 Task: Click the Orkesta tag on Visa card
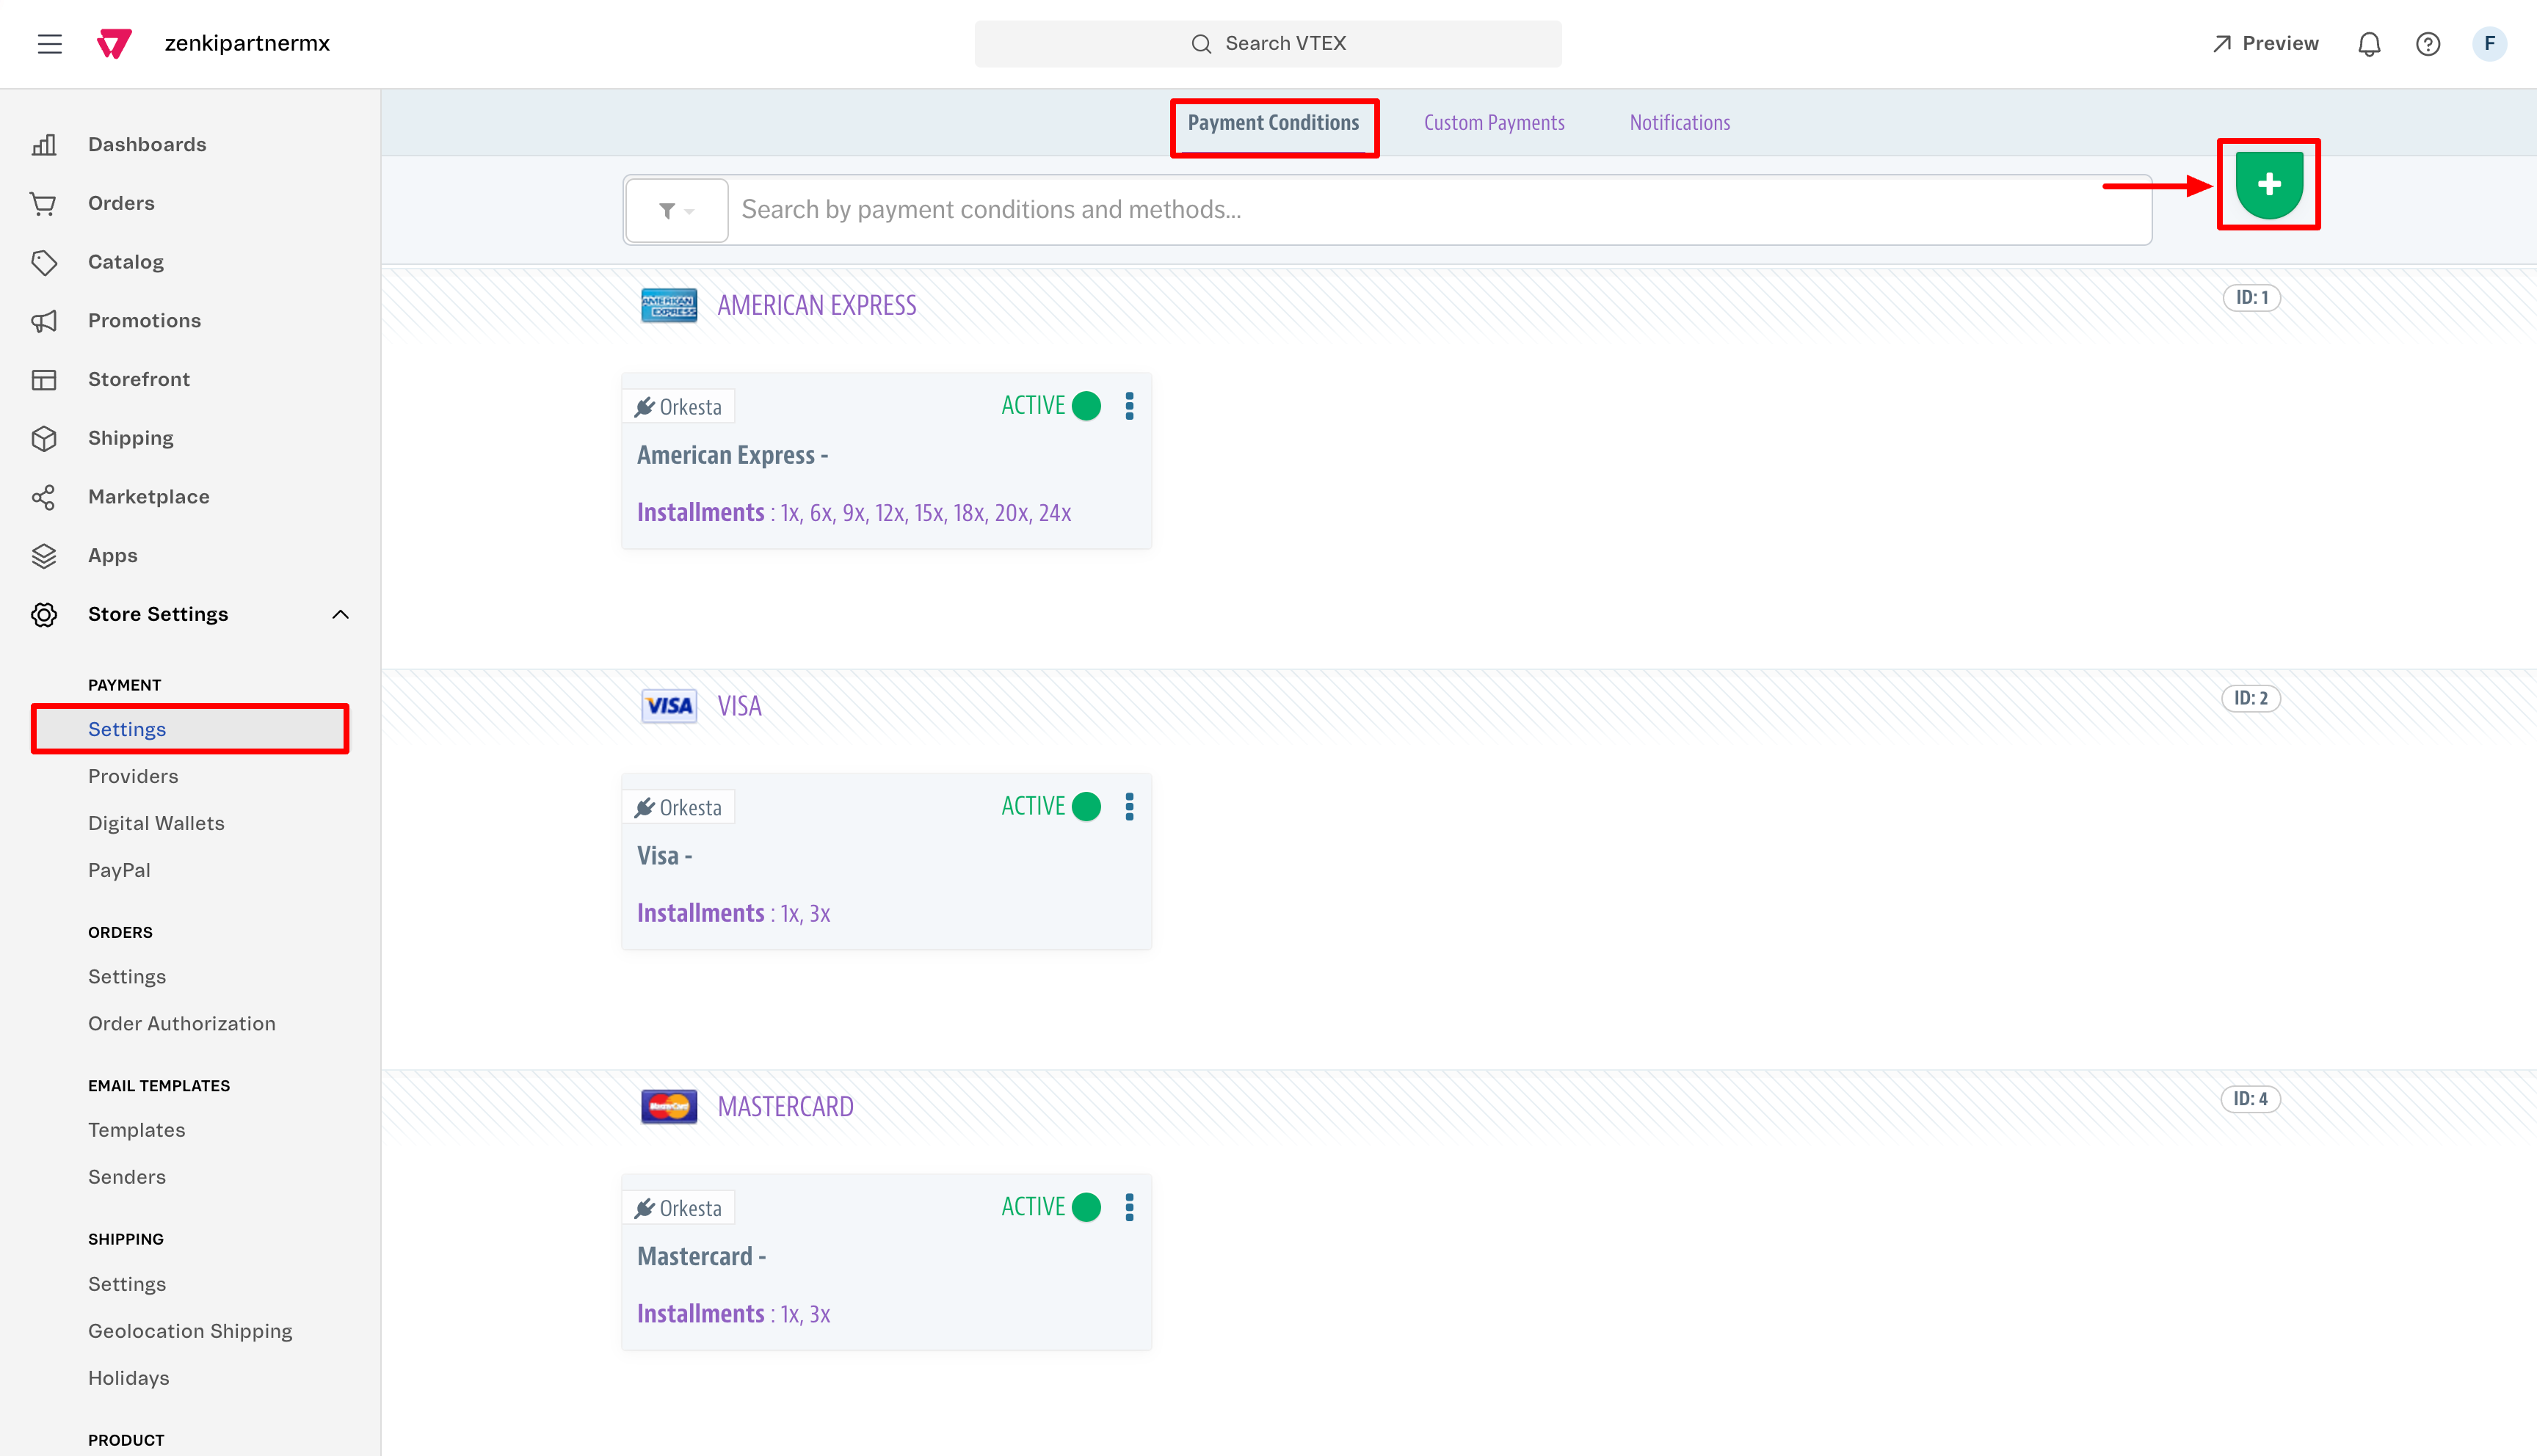[x=678, y=807]
